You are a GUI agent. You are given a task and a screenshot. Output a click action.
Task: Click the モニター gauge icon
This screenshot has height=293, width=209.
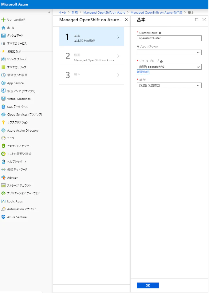[3, 138]
